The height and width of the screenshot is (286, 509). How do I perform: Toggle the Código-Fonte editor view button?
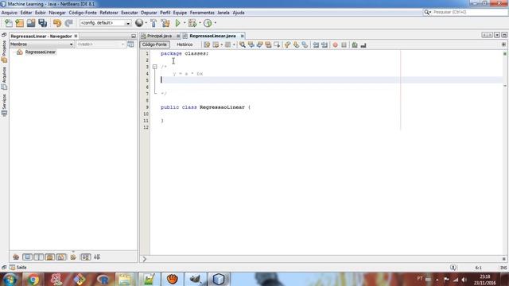pyautogui.click(x=154, y=44)
